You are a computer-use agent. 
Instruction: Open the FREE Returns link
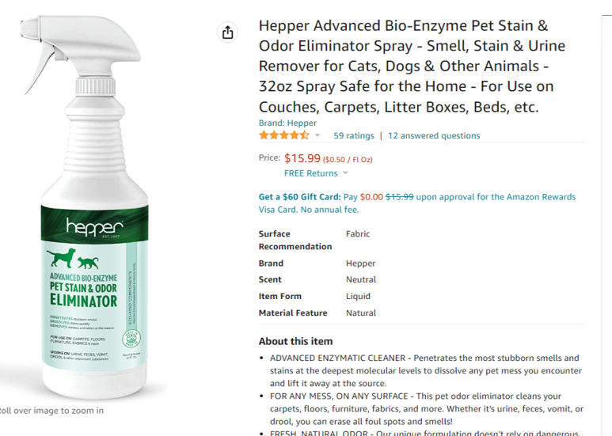point(310,173)
